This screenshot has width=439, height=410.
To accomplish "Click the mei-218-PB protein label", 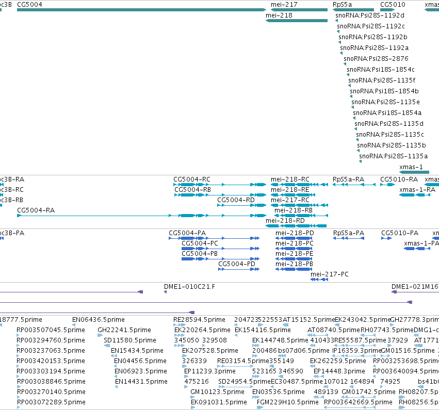I will (294, 264).
